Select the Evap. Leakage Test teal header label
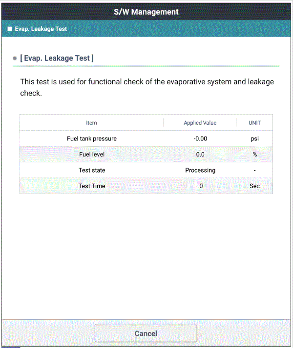 tap(41, 29)
